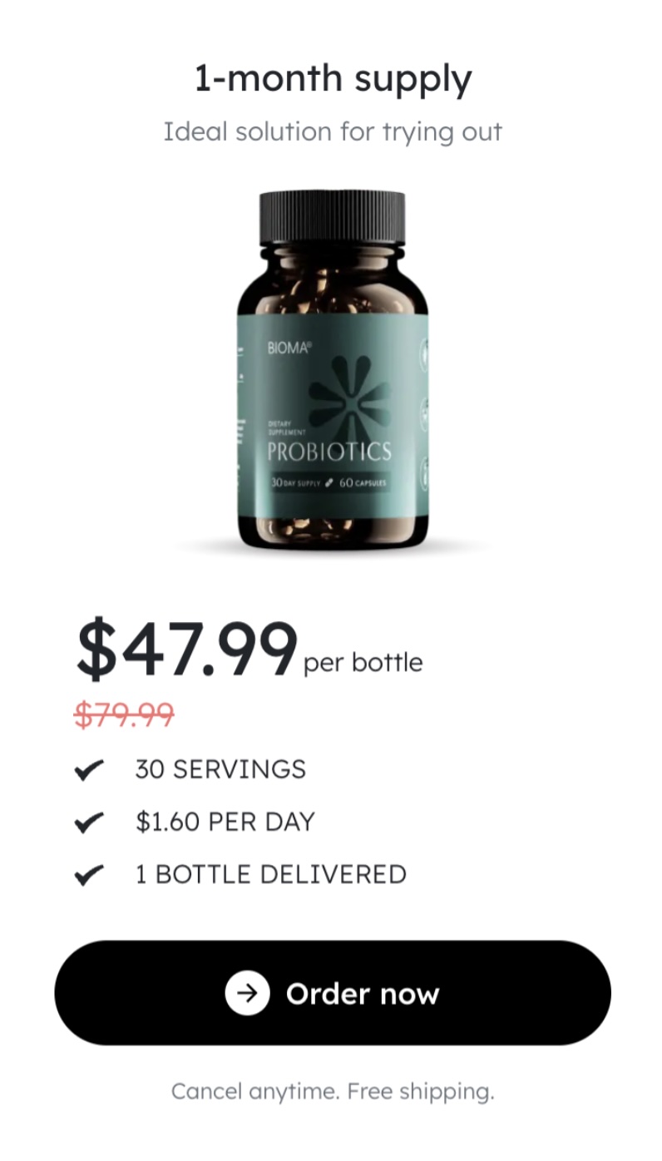Viewport: 662px width, 1161px height.
Task: Click the 1-month supply heading
Action: click(x=333, y=79)
